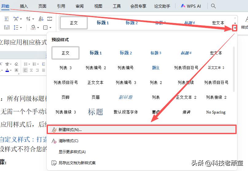Switch to the 引用 tab

pyautogui.click(x=61, y=6)
